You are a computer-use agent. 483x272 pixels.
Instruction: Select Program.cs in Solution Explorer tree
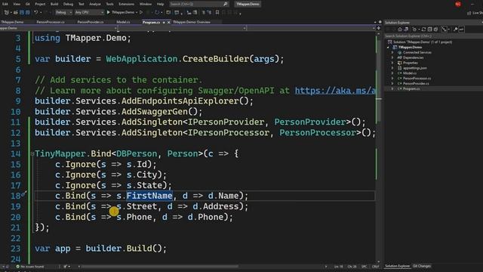tap(411, 88)
